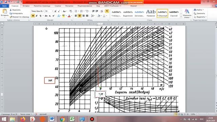Sort text with A-Z sort icon
Image resolution: width=217 pixels, height=122 pixels.
[x=102, y=11]
